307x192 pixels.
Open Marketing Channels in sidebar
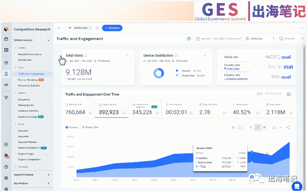[29, 86]
